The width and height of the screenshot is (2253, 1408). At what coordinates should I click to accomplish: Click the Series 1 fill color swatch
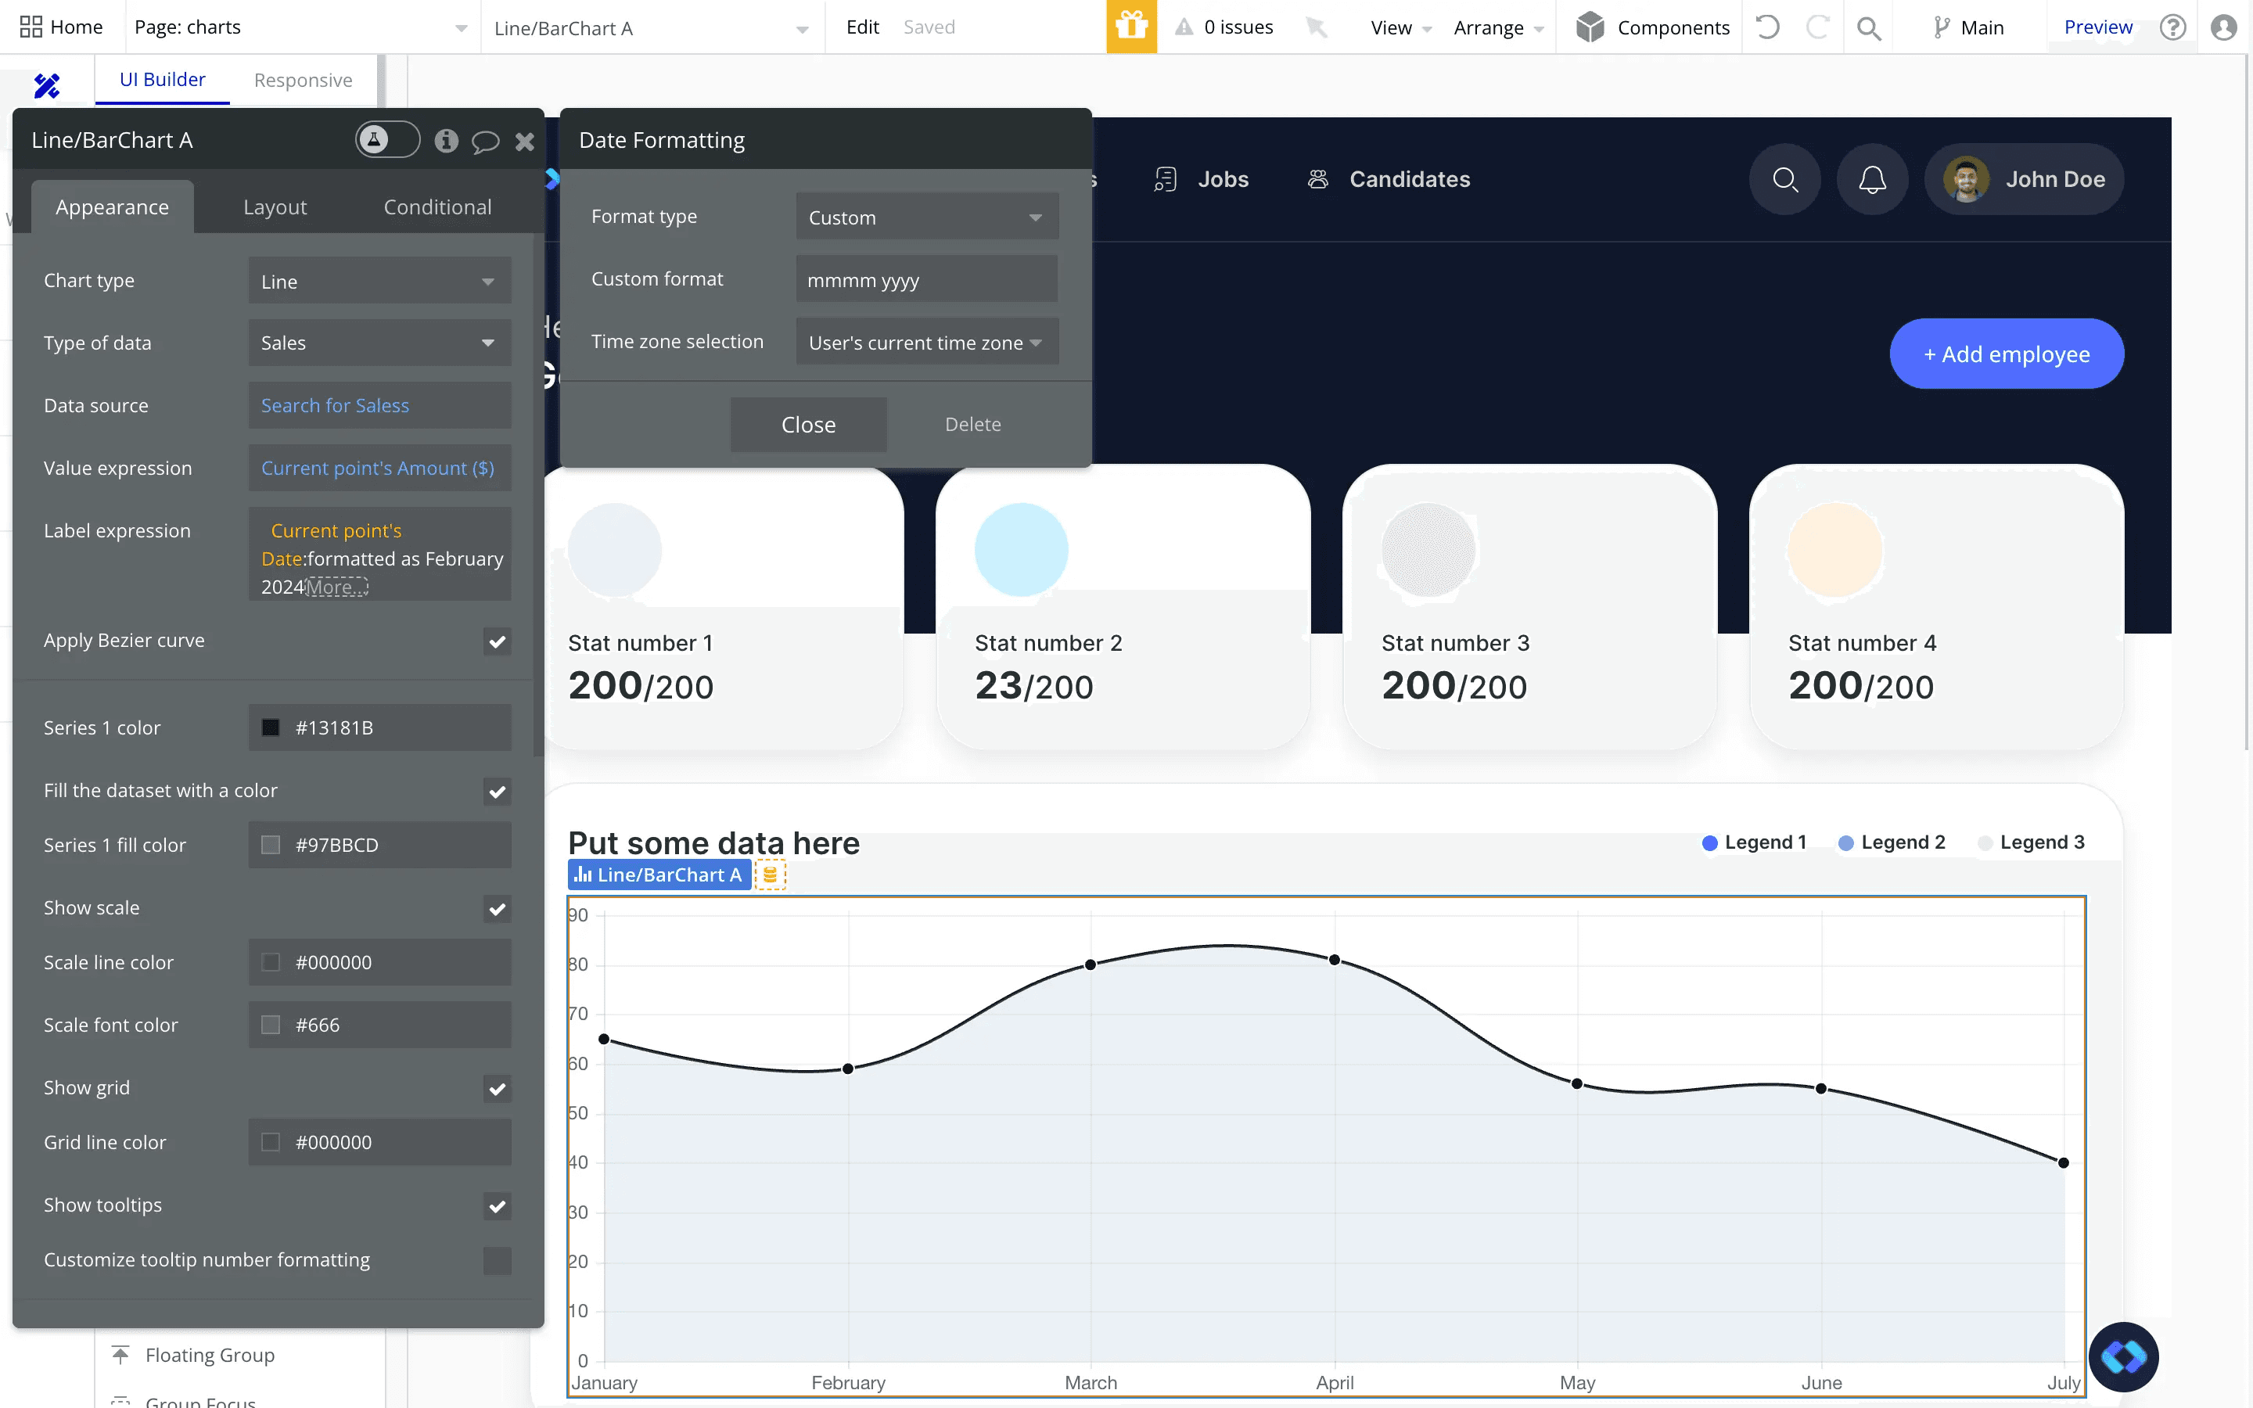coord(272,845)
